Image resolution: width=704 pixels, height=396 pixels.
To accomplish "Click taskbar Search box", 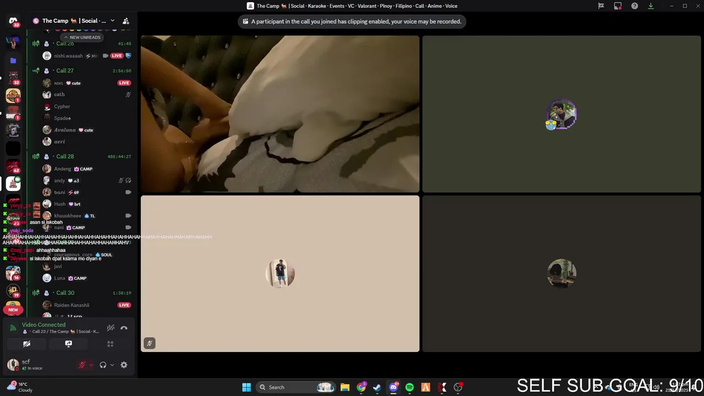I will (296, 387).
